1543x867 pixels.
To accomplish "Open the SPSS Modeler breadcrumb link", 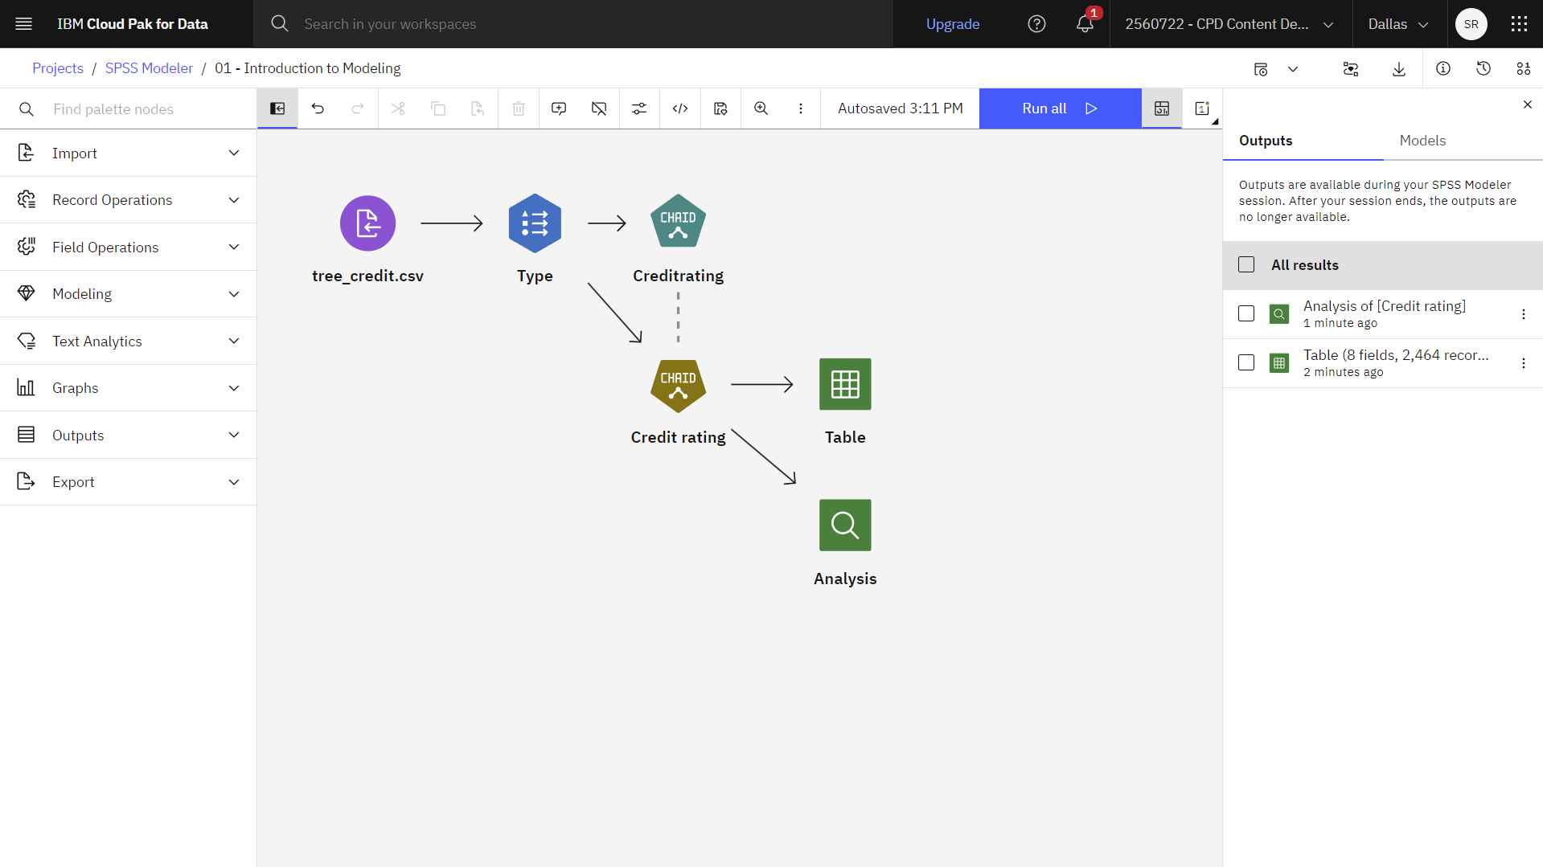I will click(149, 68).
